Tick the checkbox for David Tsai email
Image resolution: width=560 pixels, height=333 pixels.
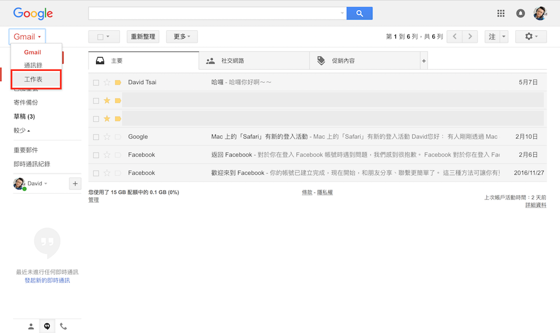click(96, 83)
